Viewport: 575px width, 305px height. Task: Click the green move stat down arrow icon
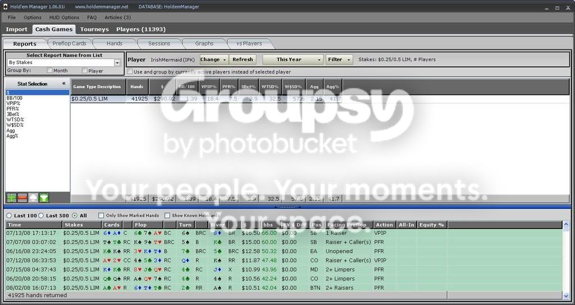pos(44,198)
